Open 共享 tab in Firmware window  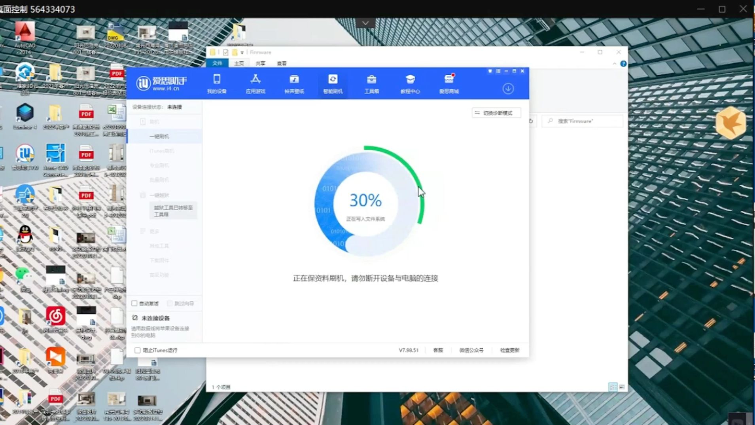coord(260,63)
